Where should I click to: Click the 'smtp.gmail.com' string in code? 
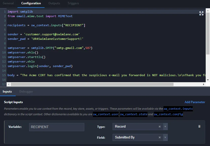coord(69,48)
